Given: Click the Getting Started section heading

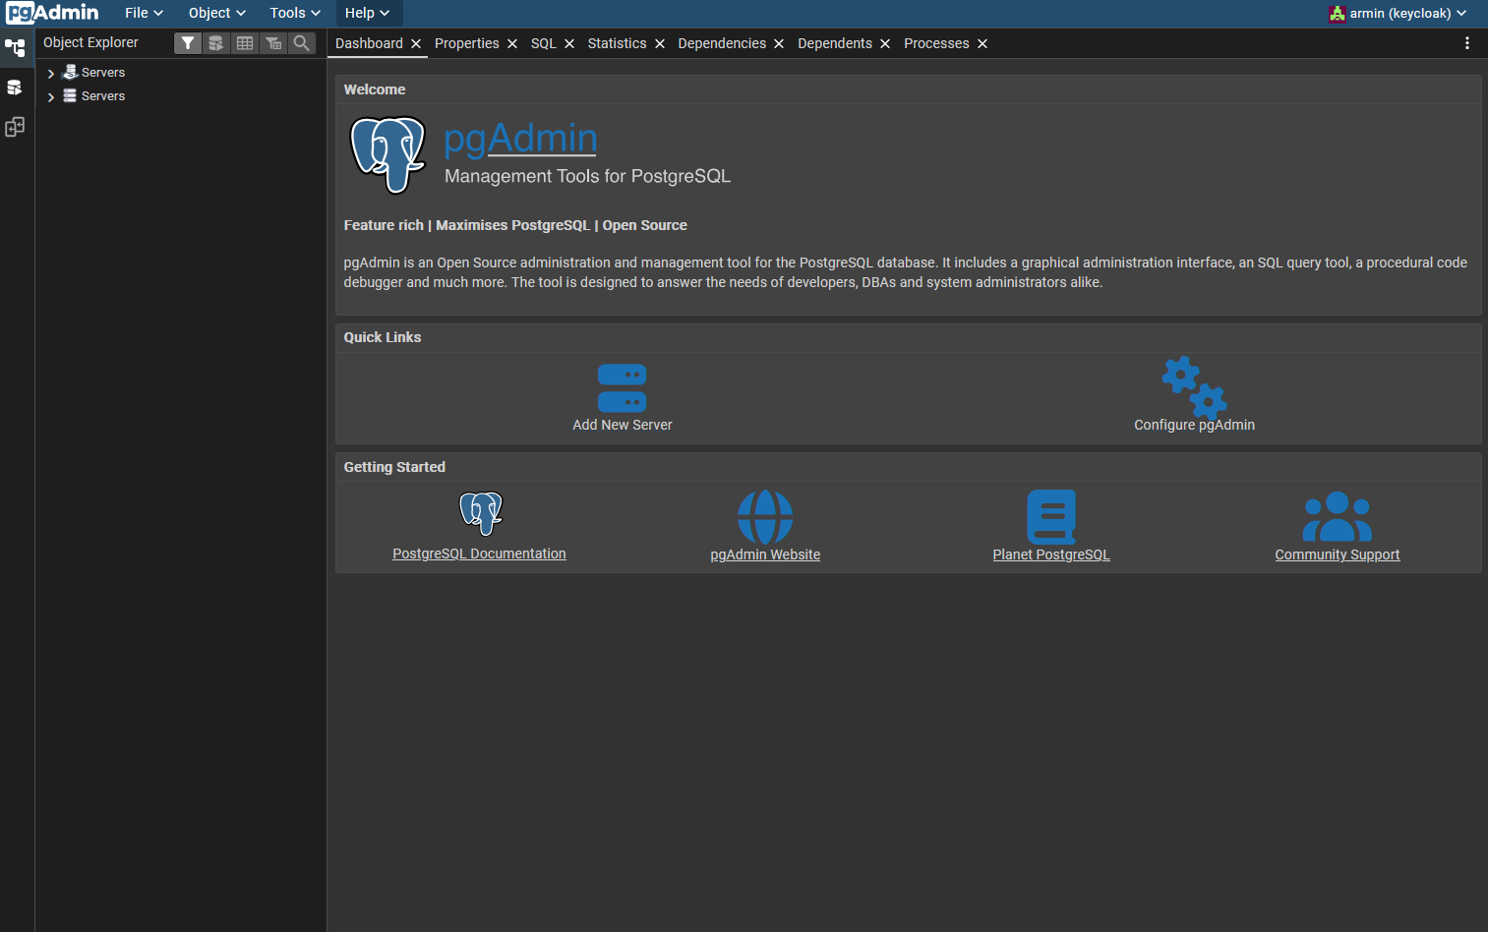Looking at the screenshot, I should 394,467.
